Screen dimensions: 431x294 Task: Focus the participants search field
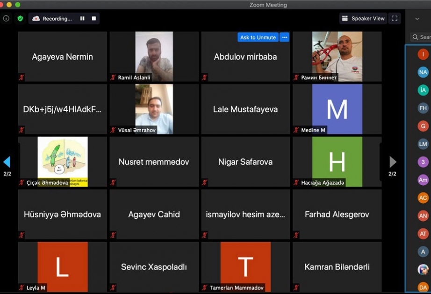(421, 37)
